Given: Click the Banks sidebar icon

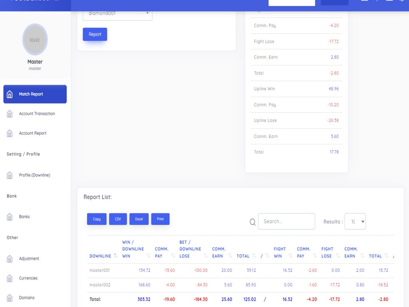Looking at the screenshot, I should point(10,217).
